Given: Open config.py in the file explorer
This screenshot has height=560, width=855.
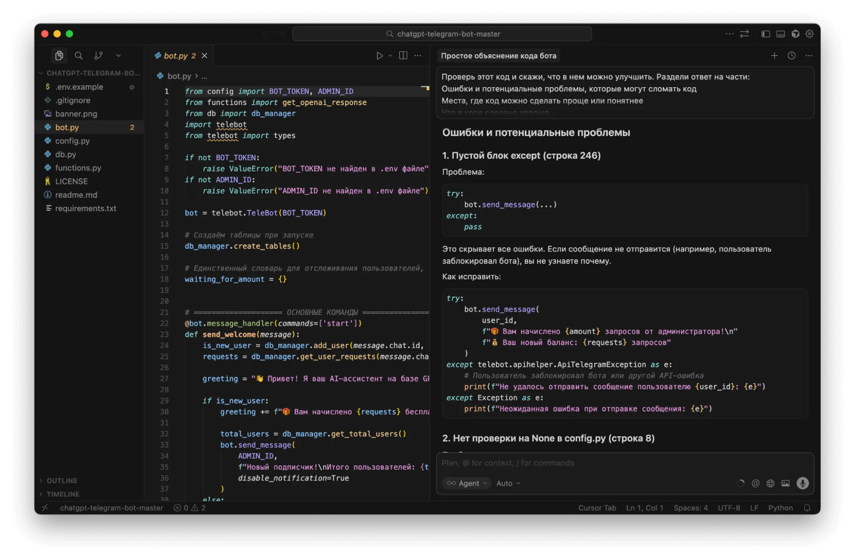Looking at the screenshot, I should click(x=72, y=141).
